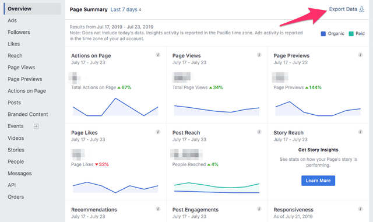Image resolution: width=373 pixels, height=222 pixels.
Task: Click the blue Organic legend swatch
Action: pyautogui.click(x=323, y=34)
